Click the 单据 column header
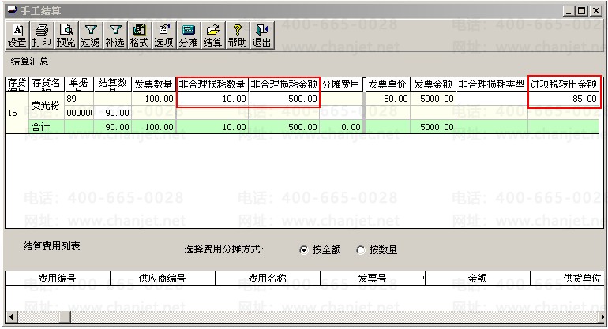The image size is (608, 329). point(79,84)
